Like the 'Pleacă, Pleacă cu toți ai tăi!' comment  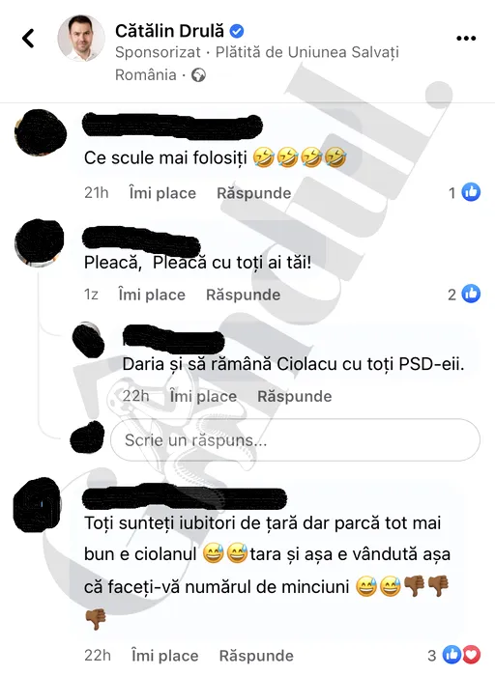(x=152, y=295)
